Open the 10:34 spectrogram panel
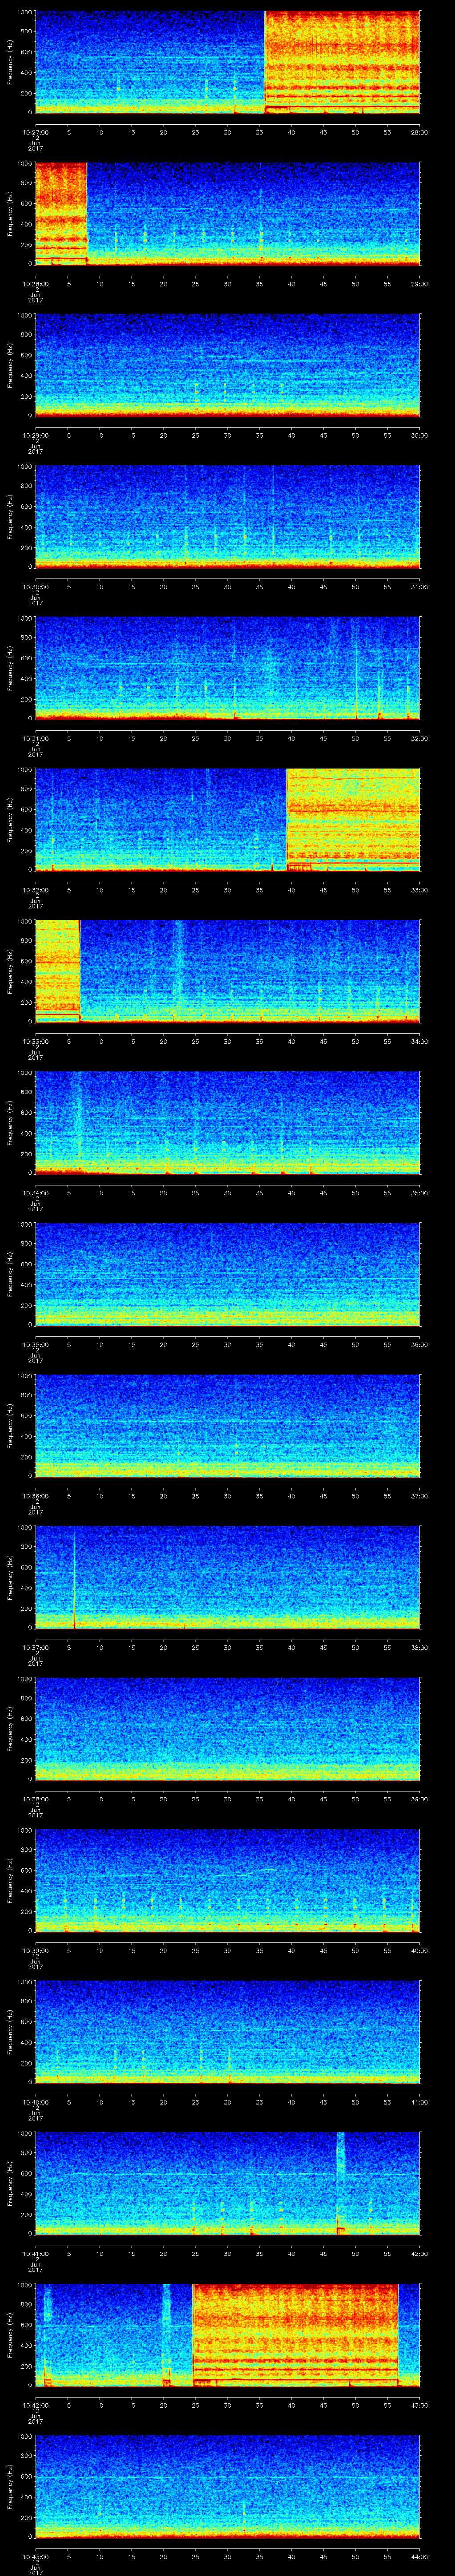This screenshot has height=2576, width=455. coord(227,1122)
